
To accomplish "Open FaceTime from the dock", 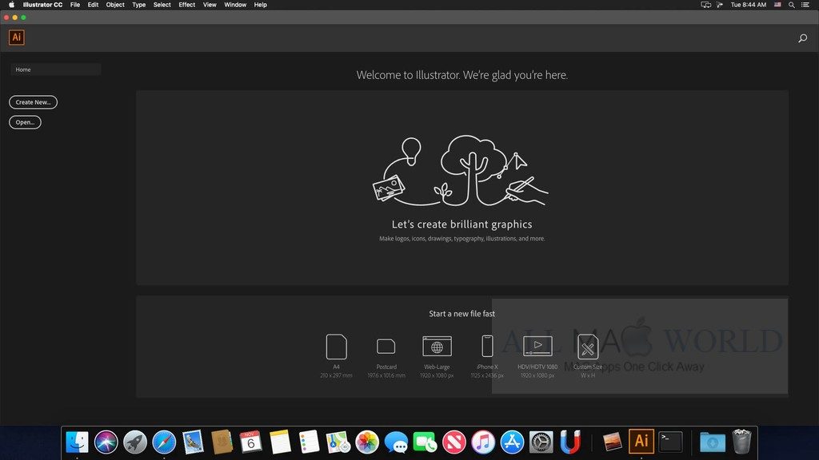I will pyautogui.click(x=425, y=442).
